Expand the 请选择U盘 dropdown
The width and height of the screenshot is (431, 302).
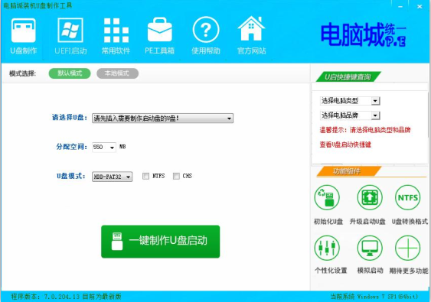[162, 119]
